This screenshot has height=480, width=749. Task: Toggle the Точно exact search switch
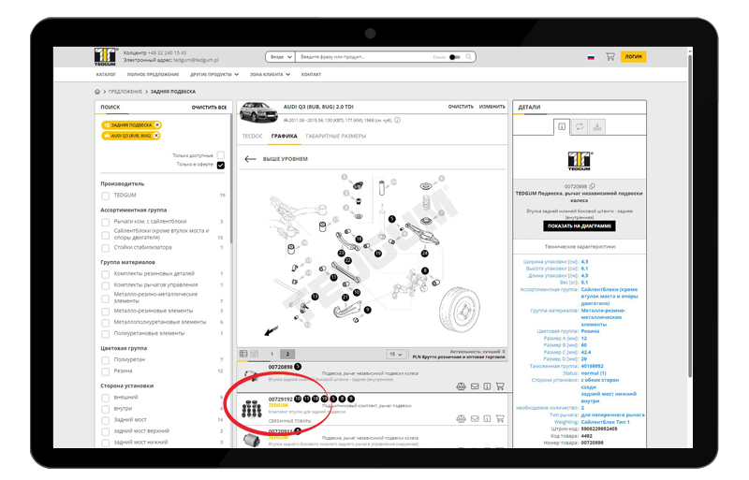(455, 57)
